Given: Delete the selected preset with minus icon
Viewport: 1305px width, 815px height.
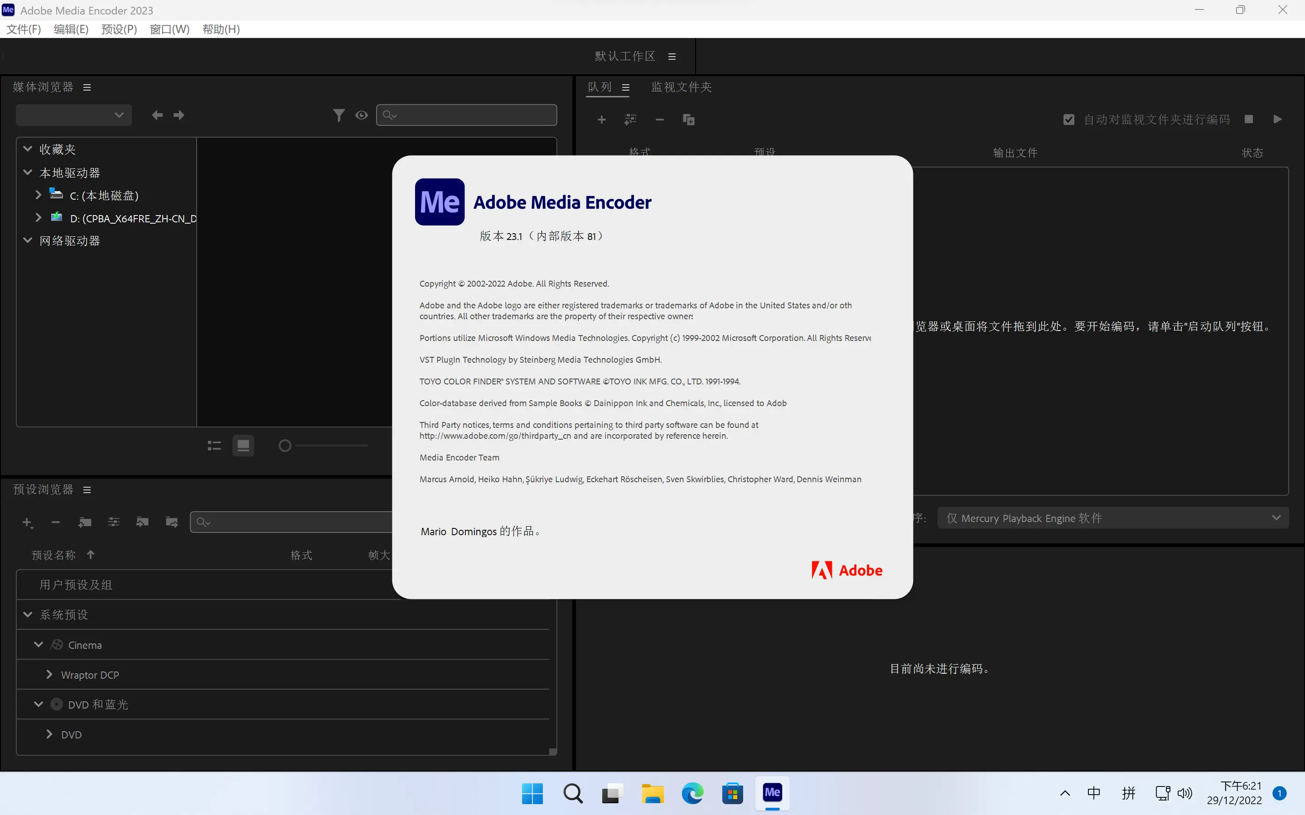Looking at the screenshot, I should pyautogui.click(x=56, y=522).
